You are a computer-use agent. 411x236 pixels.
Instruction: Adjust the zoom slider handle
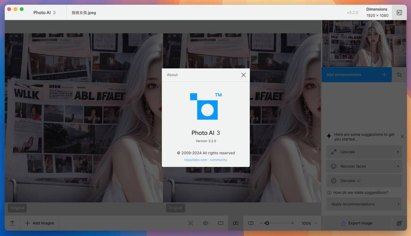(x=267, y=223)
